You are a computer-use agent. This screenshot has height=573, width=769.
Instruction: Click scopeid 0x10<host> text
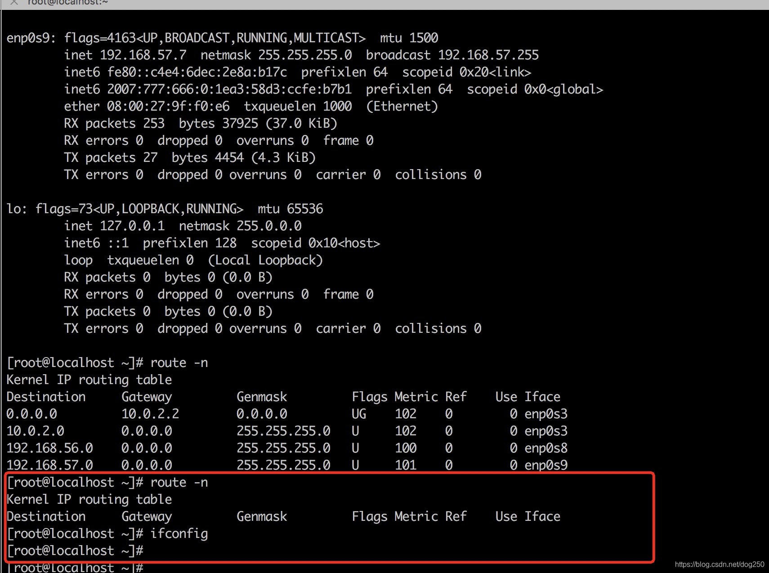pyautogui.click(x=316, y=243)
